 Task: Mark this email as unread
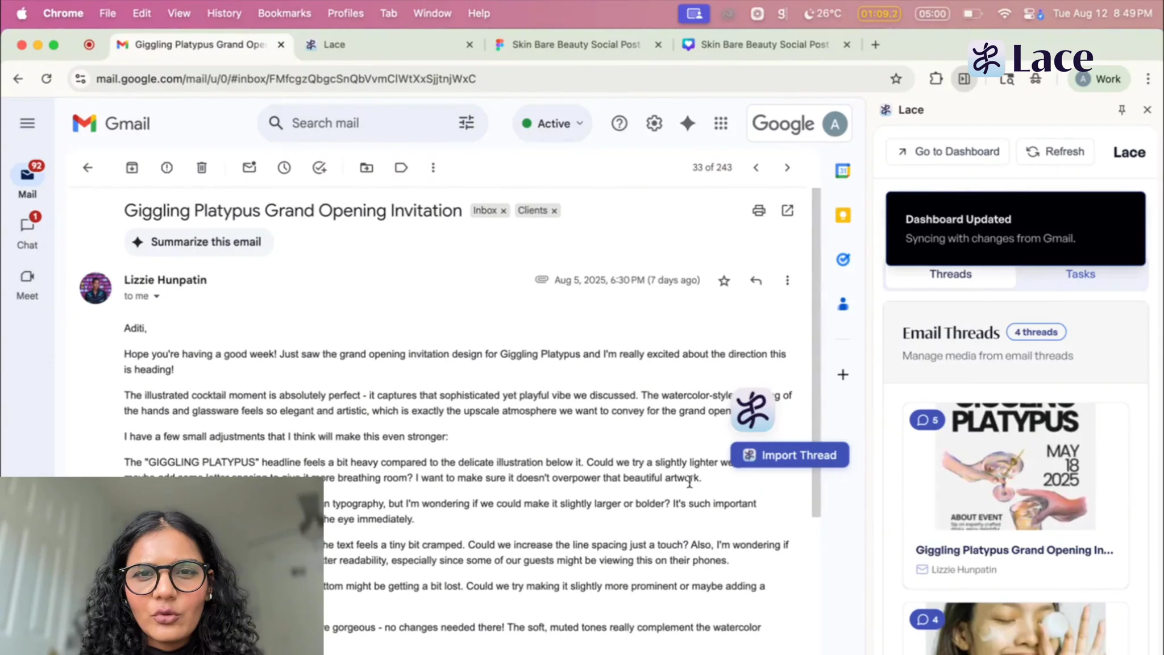coord(249,168)
